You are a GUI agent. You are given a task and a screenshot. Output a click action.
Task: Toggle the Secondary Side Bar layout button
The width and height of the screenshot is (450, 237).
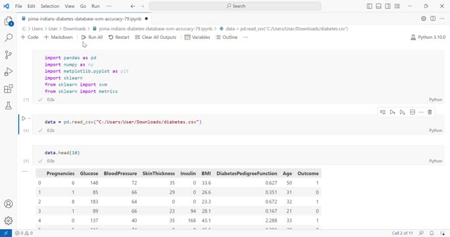387,6
